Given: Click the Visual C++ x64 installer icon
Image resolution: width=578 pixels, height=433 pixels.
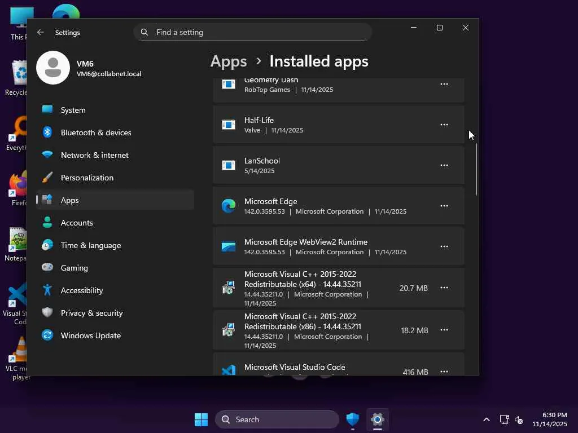Looking at the screenshot, I should (229, 288).
